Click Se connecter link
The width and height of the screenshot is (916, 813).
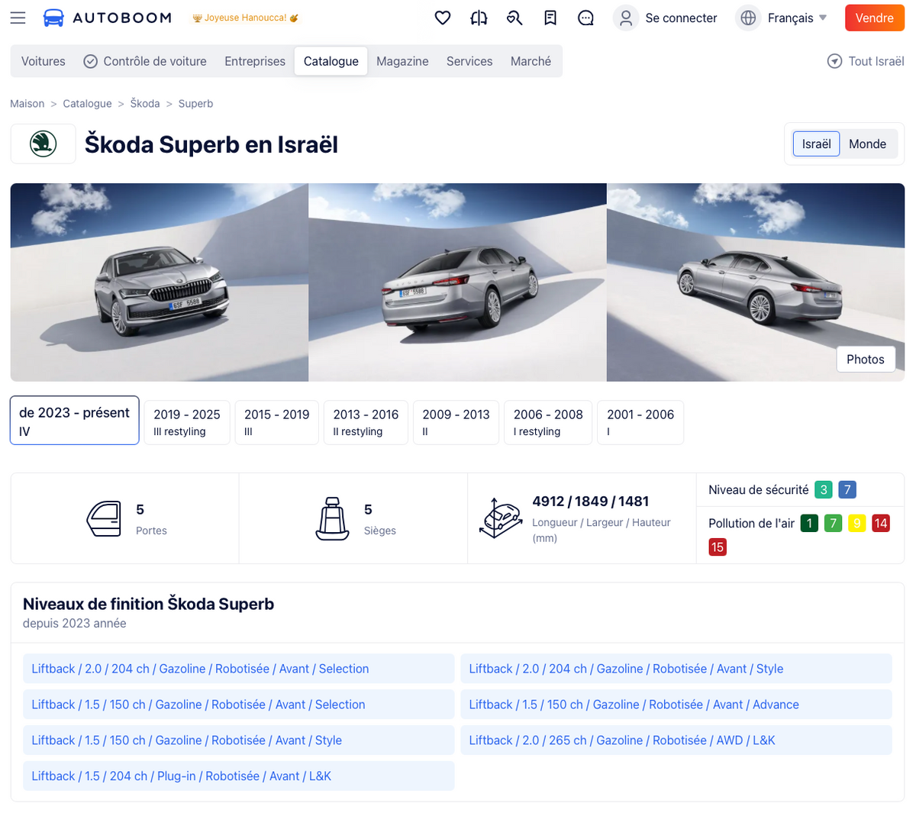681,18
